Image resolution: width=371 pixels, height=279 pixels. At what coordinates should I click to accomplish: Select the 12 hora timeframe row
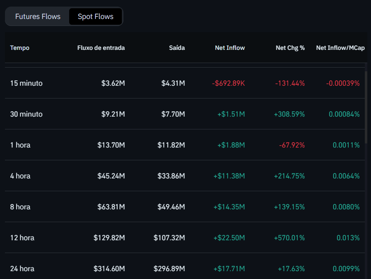[x=22, y=238]
